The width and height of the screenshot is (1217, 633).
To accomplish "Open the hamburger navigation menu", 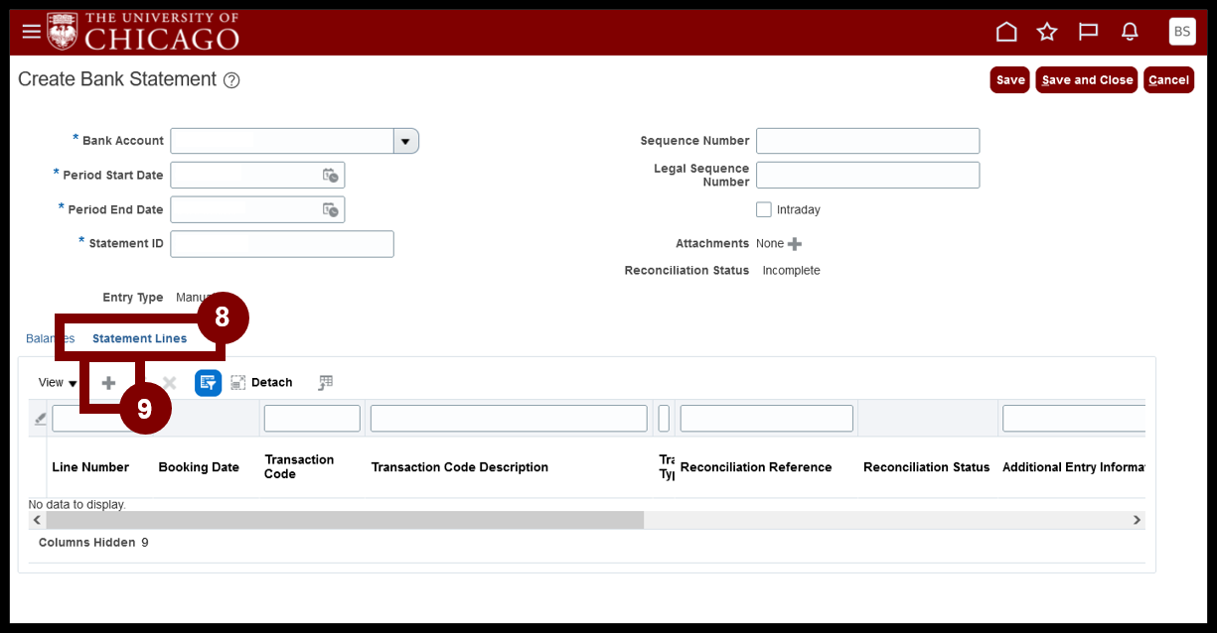I will [32, 32].
